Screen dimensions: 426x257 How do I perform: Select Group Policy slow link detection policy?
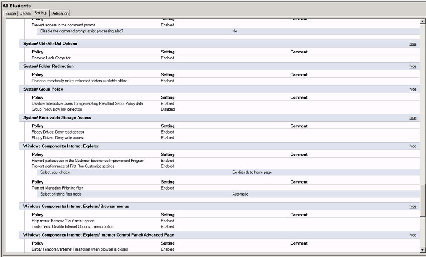pyautogui.click(x=57, y=109)
